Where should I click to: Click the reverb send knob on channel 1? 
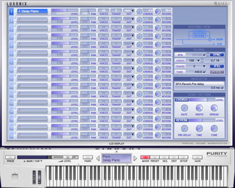click(x=158, y=12)
